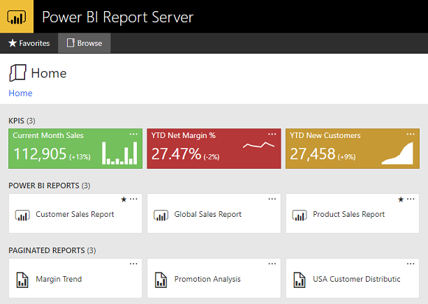
Task: Click the Promotion Analysis document icon
Action: pyautogui.click(x=161, y=280)
